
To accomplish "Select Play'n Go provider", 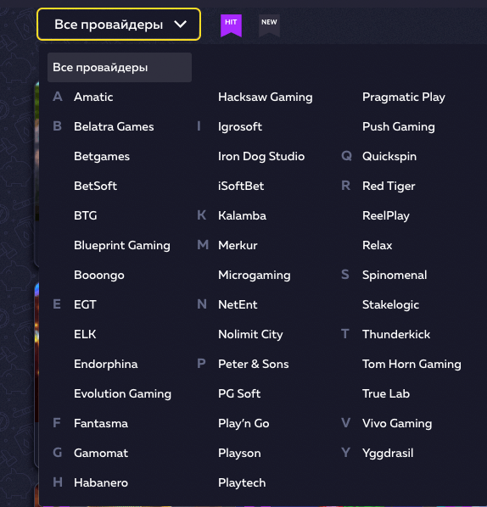I will coord(243,424).
